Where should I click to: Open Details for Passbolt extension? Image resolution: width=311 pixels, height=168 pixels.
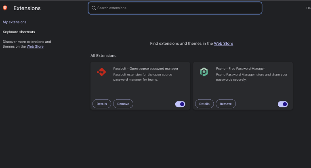click(x=102, y=104)
